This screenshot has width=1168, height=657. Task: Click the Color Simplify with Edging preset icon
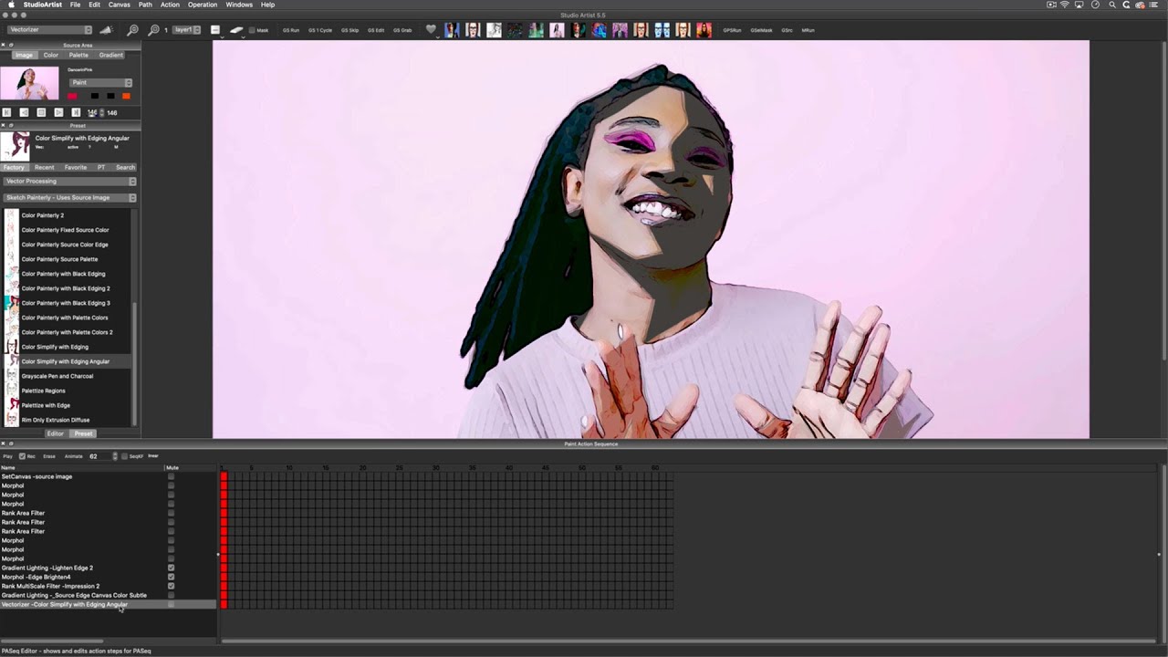pos(12,347)
